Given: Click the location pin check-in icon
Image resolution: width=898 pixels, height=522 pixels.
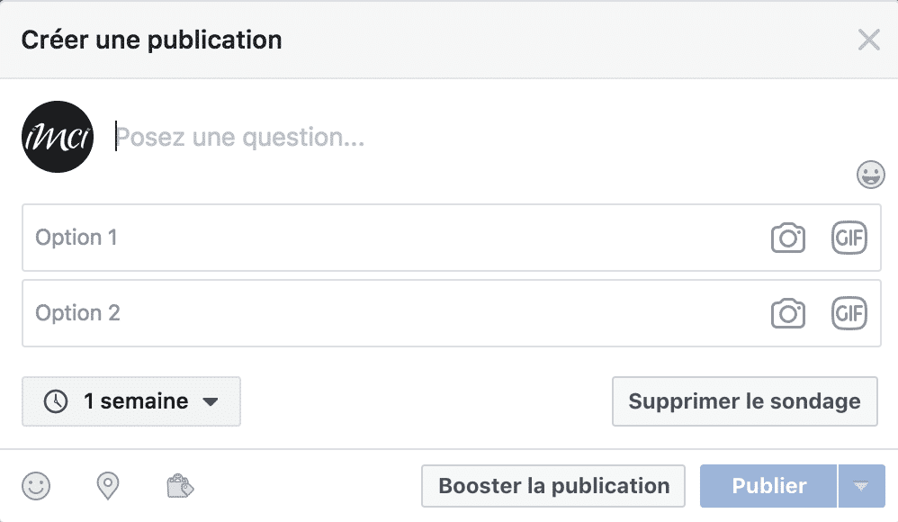Looking at the screenshot, I should point(108,487).
